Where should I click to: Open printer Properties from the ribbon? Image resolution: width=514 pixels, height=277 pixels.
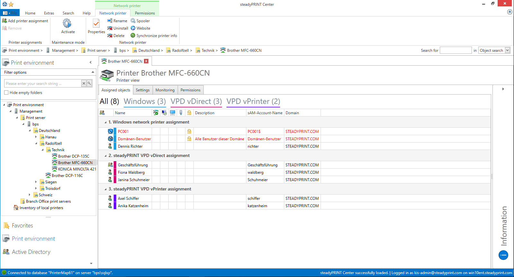pyautogui.click(x=96, y=26)
